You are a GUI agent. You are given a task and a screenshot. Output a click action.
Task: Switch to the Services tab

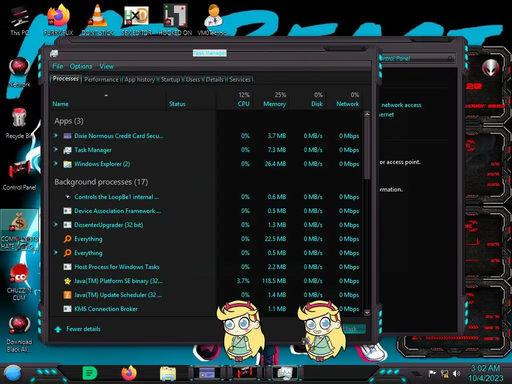click(x=240, y=79)
